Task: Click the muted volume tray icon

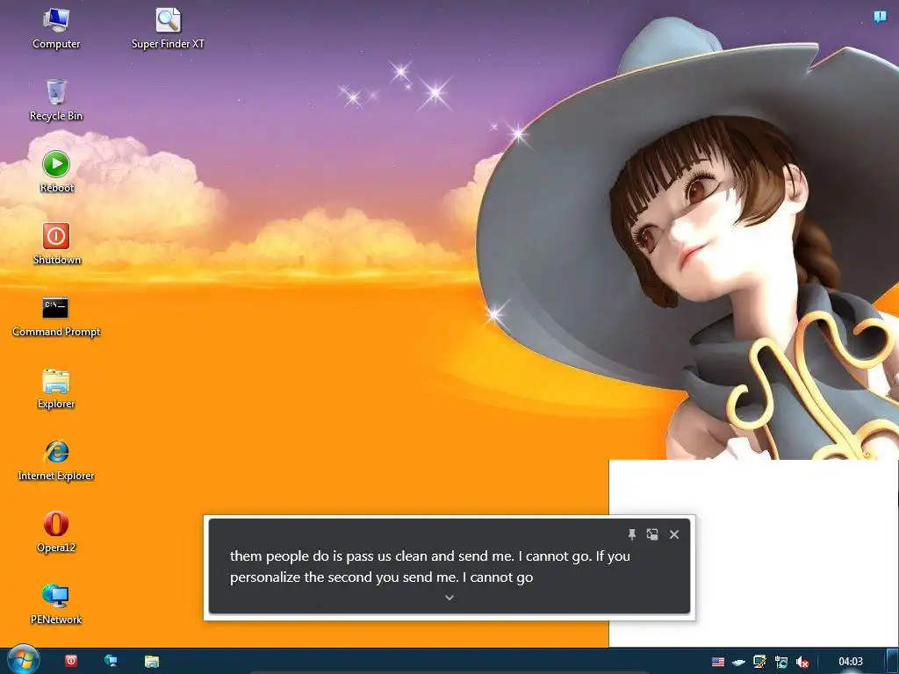Action: click(802, 662)
